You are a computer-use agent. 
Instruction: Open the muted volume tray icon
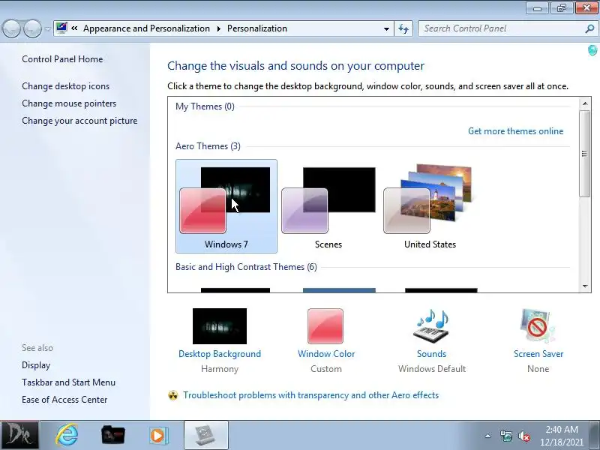(x=523, y=436)
